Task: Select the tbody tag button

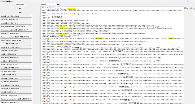Action: click(x=16, y=58)
